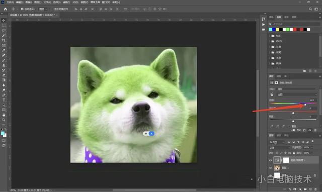Image resolution: width=322 pixels, height=192 pixels.
Task: Expand the 灰度 swatch folder
Action: coord(270,47)
